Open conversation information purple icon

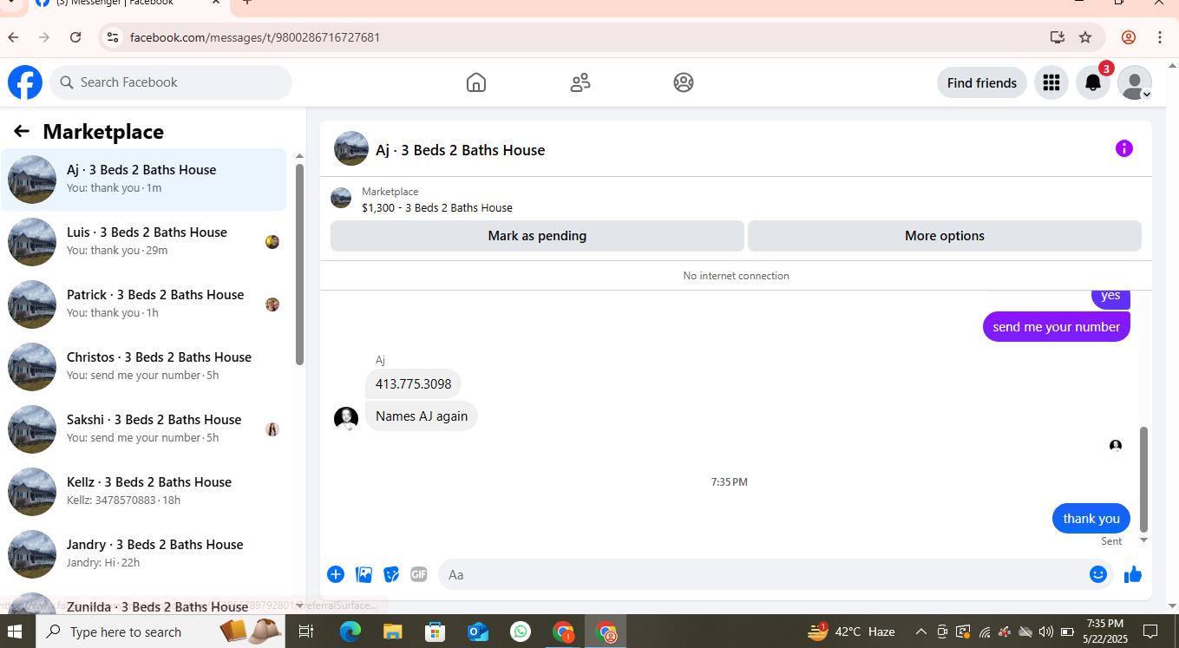click(x=1123, y=148)
